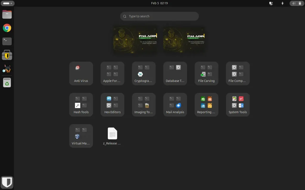Select the left Paladin workspace thumbnail
The height and width of the screenshot is (190, 305).
(135, 40)
